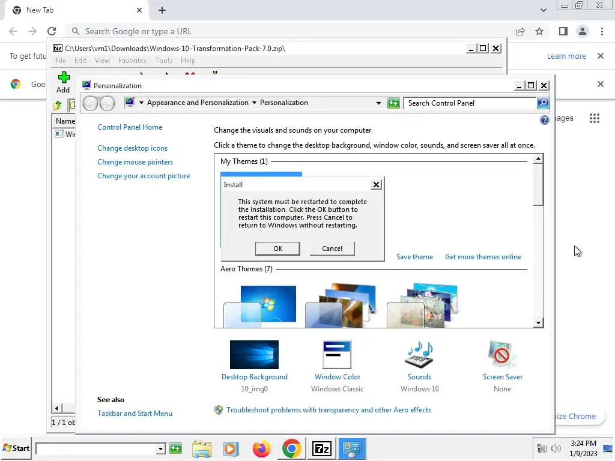Select the Architecture Aero theme thumbnail
Viewport: 615px width, 461px height.
(341, 306)
